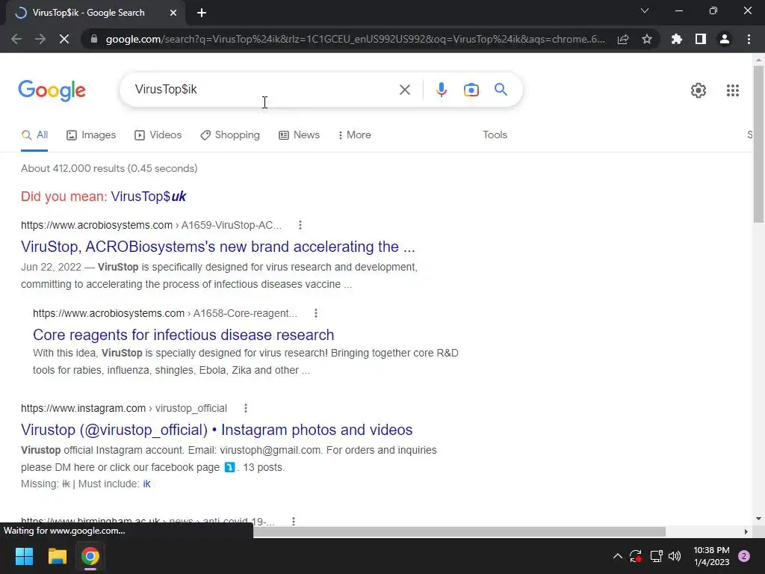
Task: View site information padlock icon
Action: 93,39
